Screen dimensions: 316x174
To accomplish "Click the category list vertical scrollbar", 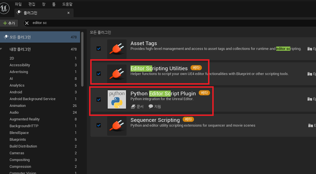I will pyautogui.click(x=82, y=59).
